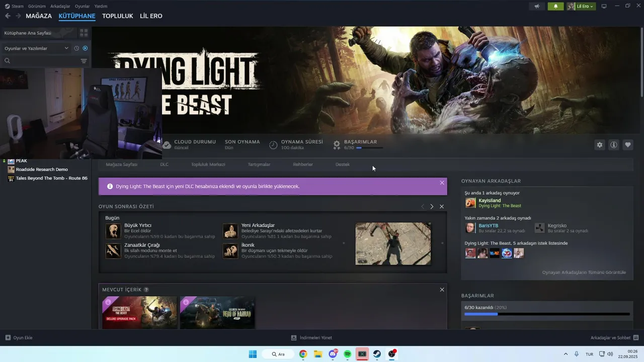The image size is (644, 362).
Task: Open the Büyük Yırtıcı achievement icon
Action: [x=113, y=231]
